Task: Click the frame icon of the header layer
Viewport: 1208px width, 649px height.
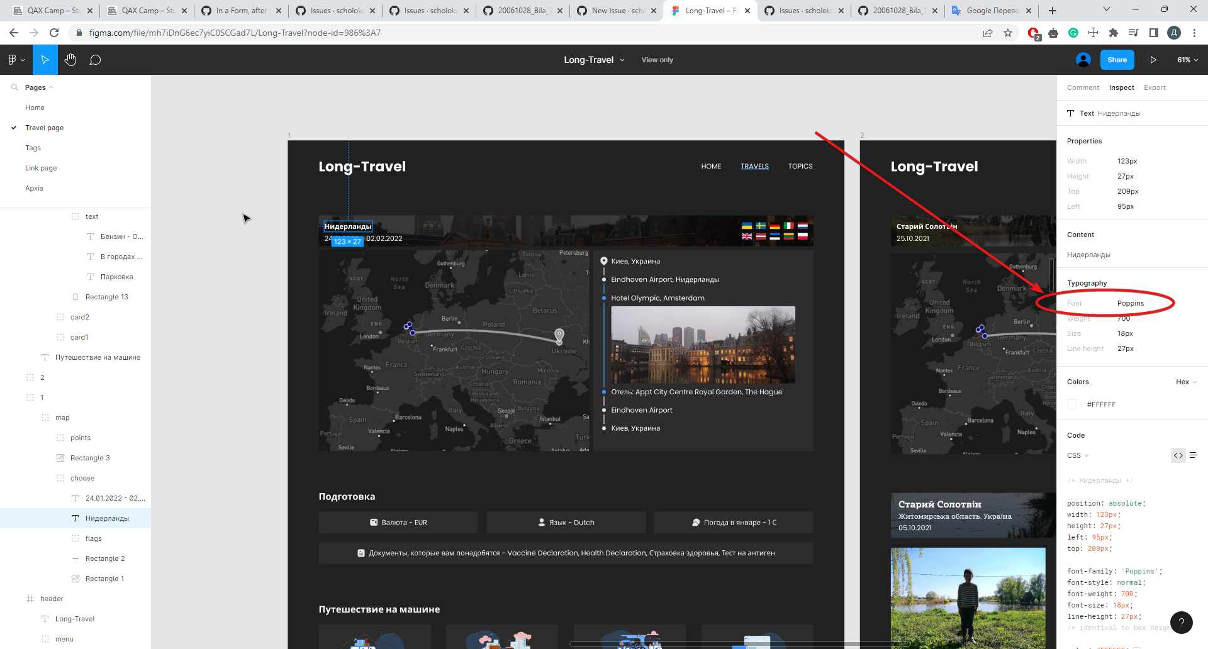Action: pyautogui.click(x=30, y=599)
